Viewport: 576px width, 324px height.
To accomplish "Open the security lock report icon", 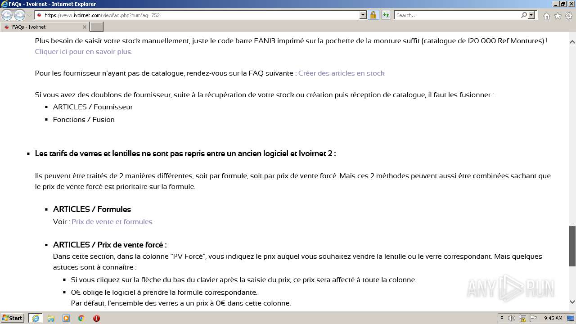I will 373,15.
